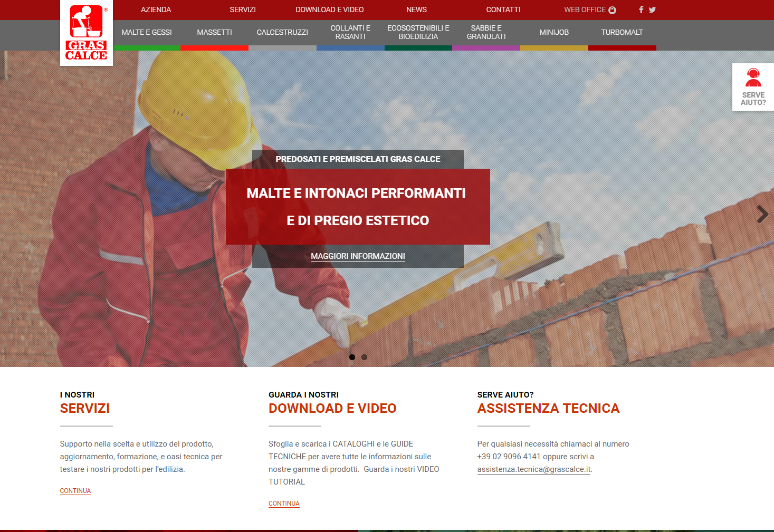Screen dimensions: 774x532
Task: Click the Gras Calce logo
Action: click(87, 33)
